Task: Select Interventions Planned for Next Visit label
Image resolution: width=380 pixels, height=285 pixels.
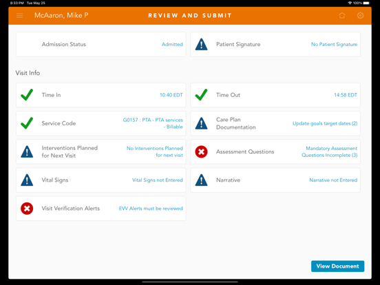Action: (70, 151)
